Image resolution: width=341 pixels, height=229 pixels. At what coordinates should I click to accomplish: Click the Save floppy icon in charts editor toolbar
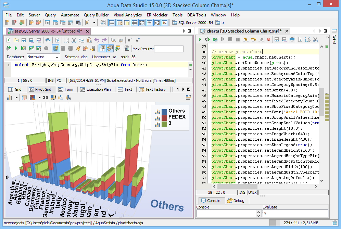click(x=277, y=39)
